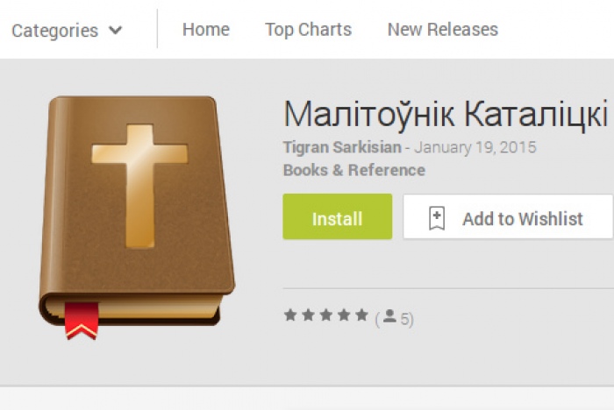The height and width of the screenshot is (410, 614).
Task: Click the brown prayer book app icon
Action: pos(137,217)
